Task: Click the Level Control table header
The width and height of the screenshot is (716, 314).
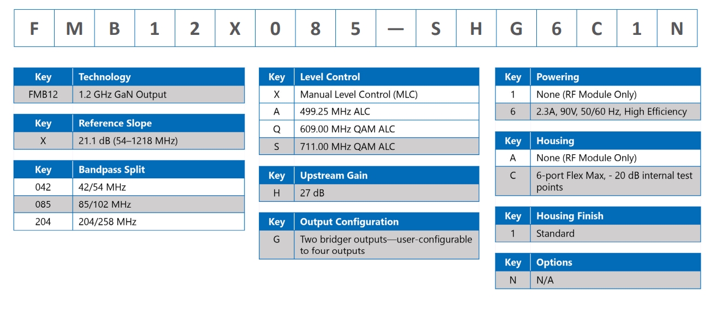Action: 387,77
